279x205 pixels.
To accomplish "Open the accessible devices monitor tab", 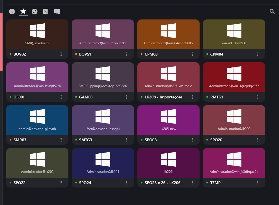I will (x=57, y=12).
